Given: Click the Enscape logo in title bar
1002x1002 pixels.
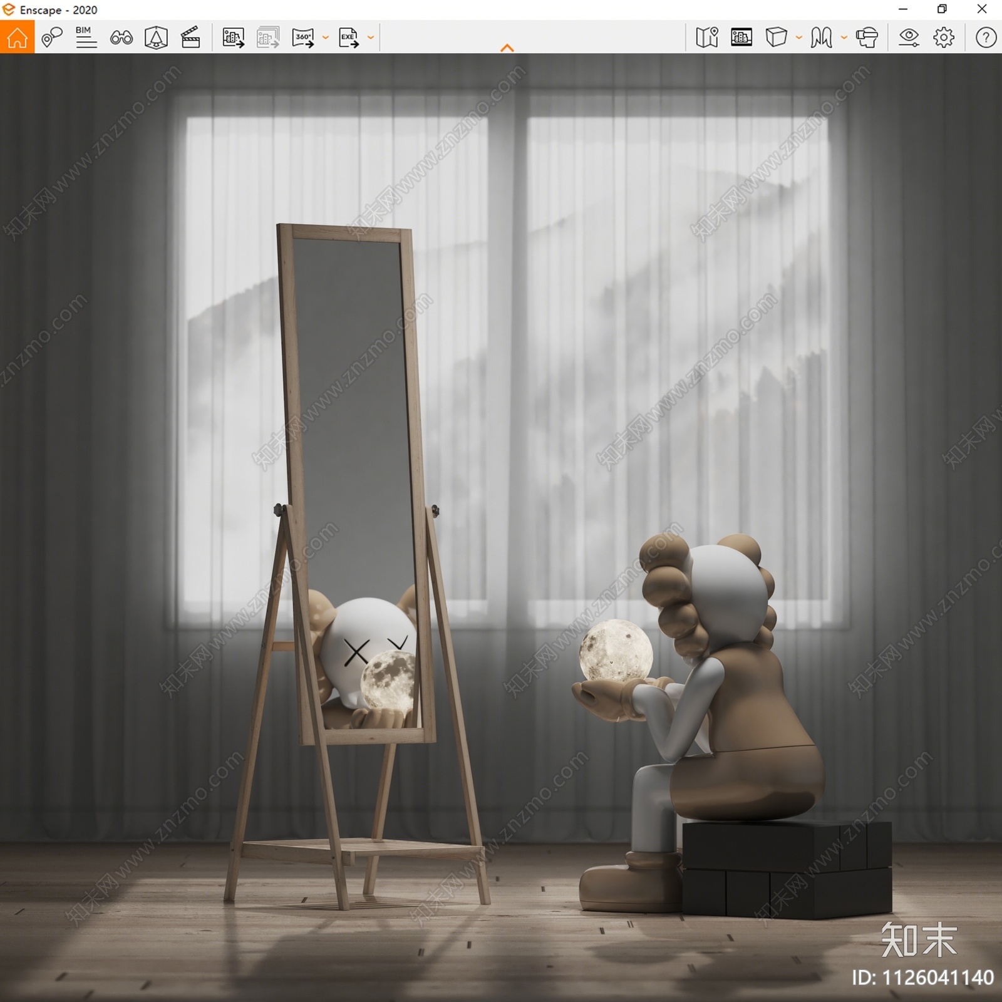Looking at the screenshot, I should point(9,9).
